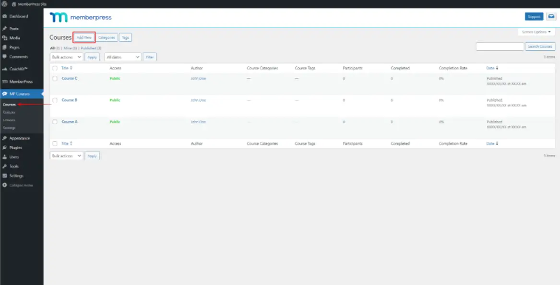Open the top Bulk actions dropdown
The image size is (560, 285).
point(66,57)
